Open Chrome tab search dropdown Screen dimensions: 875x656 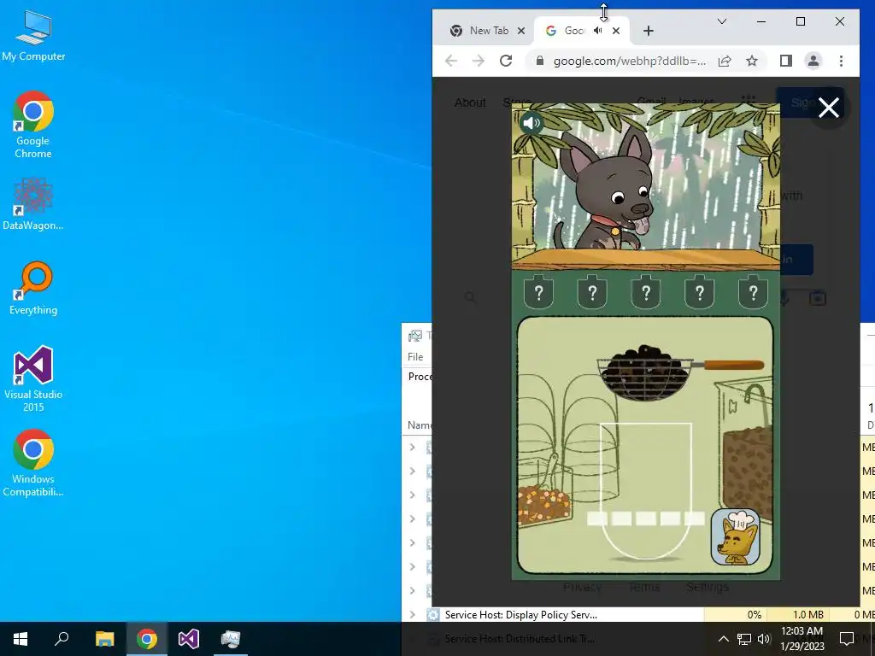[x=721, y=21]
